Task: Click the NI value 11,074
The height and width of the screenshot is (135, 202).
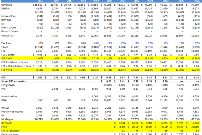Action: click(x=94, y=116)
